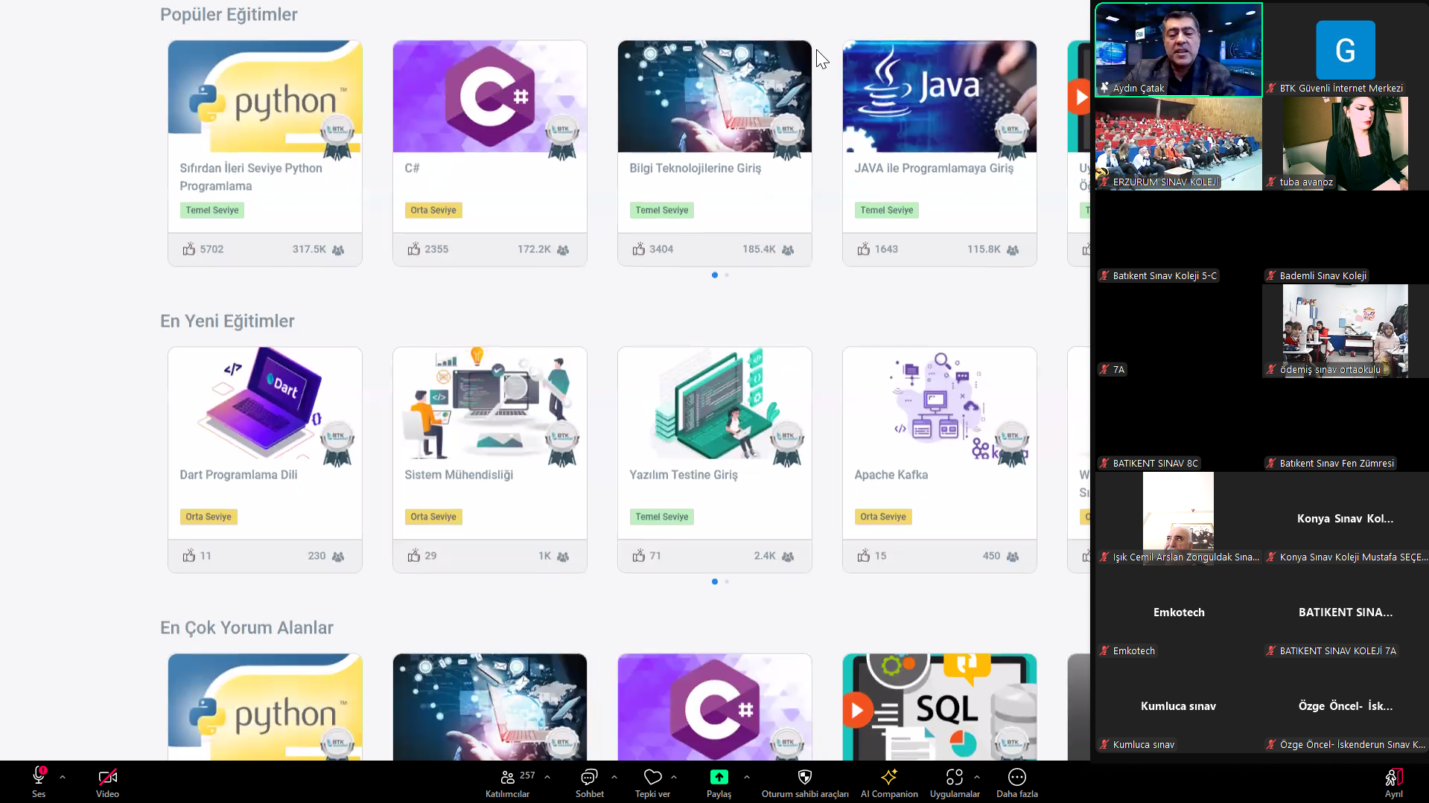Image resolution: width=1429 pixels, height=803 pixels.
Task: Select tuba avanoz video tile
Action: 1346,144
